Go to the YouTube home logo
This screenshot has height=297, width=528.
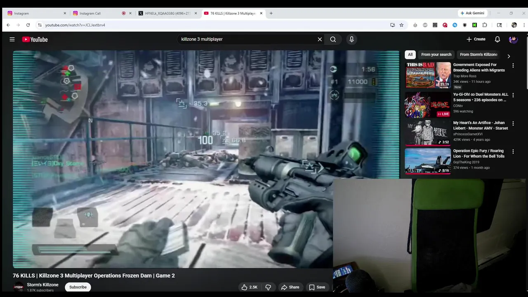pos(35,39)
